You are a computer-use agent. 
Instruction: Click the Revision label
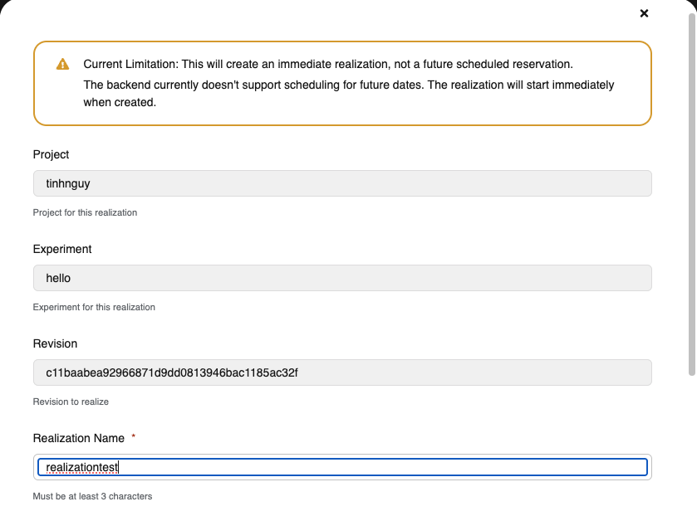(x=55, y=343)
